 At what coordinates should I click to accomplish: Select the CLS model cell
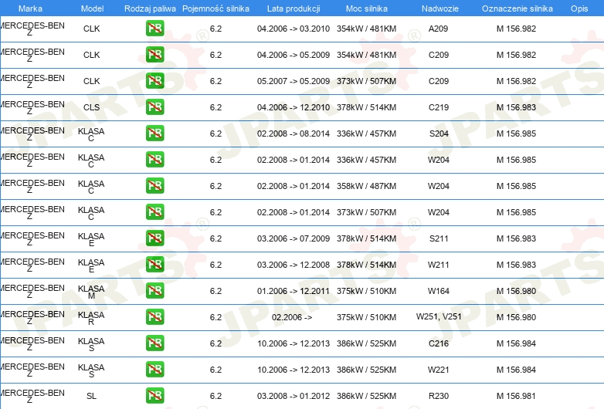(92, 107)
